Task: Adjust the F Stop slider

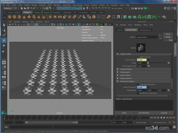Action: [x=148, y=63]
